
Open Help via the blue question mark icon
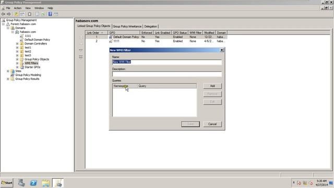pos(50,14)
